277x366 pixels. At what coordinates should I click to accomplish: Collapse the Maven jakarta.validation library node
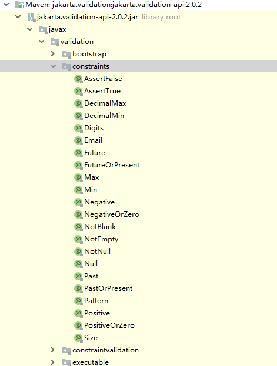[6, 5]
